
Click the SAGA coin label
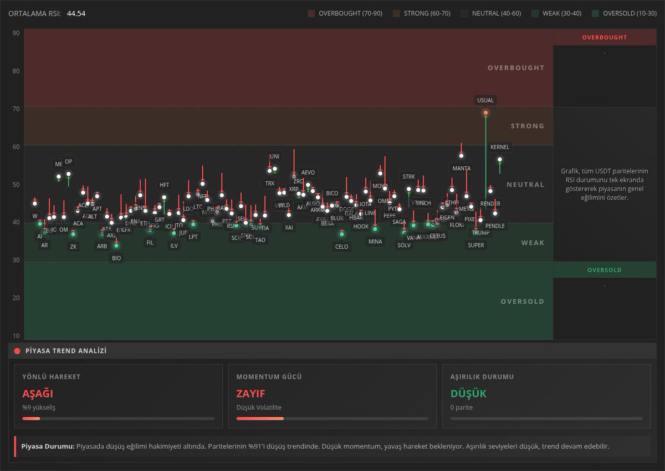coord(399,222)
